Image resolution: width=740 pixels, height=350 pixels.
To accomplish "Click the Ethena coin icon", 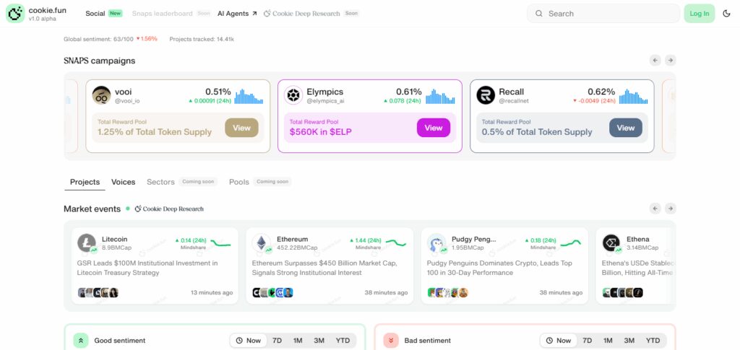I will coord(611,243).
